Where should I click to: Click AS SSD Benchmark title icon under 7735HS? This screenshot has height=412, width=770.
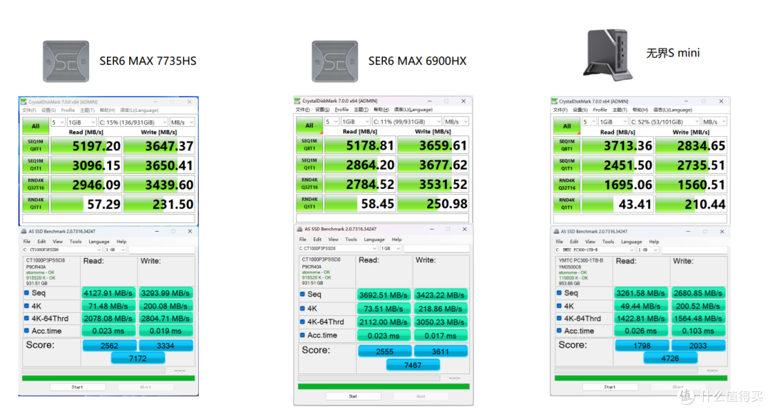pos(24,231)
